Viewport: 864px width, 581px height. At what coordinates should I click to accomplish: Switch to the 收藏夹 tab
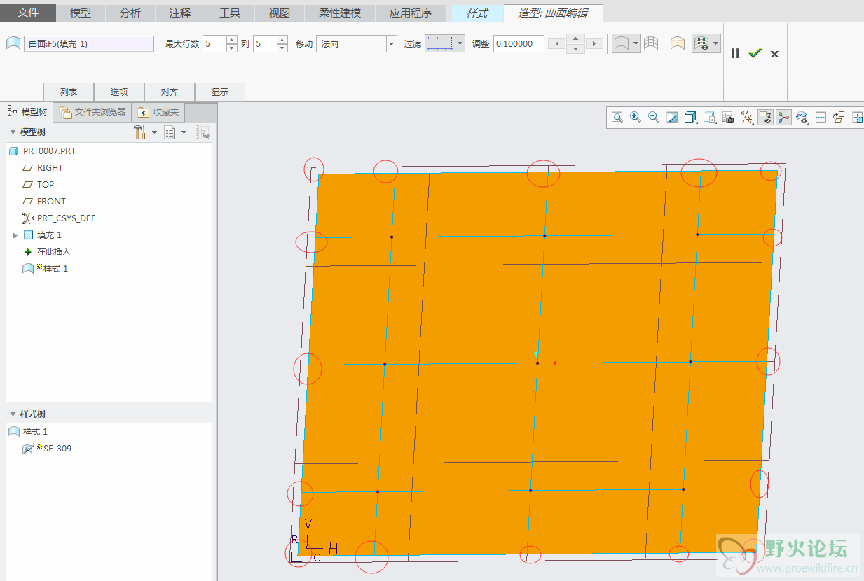(x=159, y=112)
